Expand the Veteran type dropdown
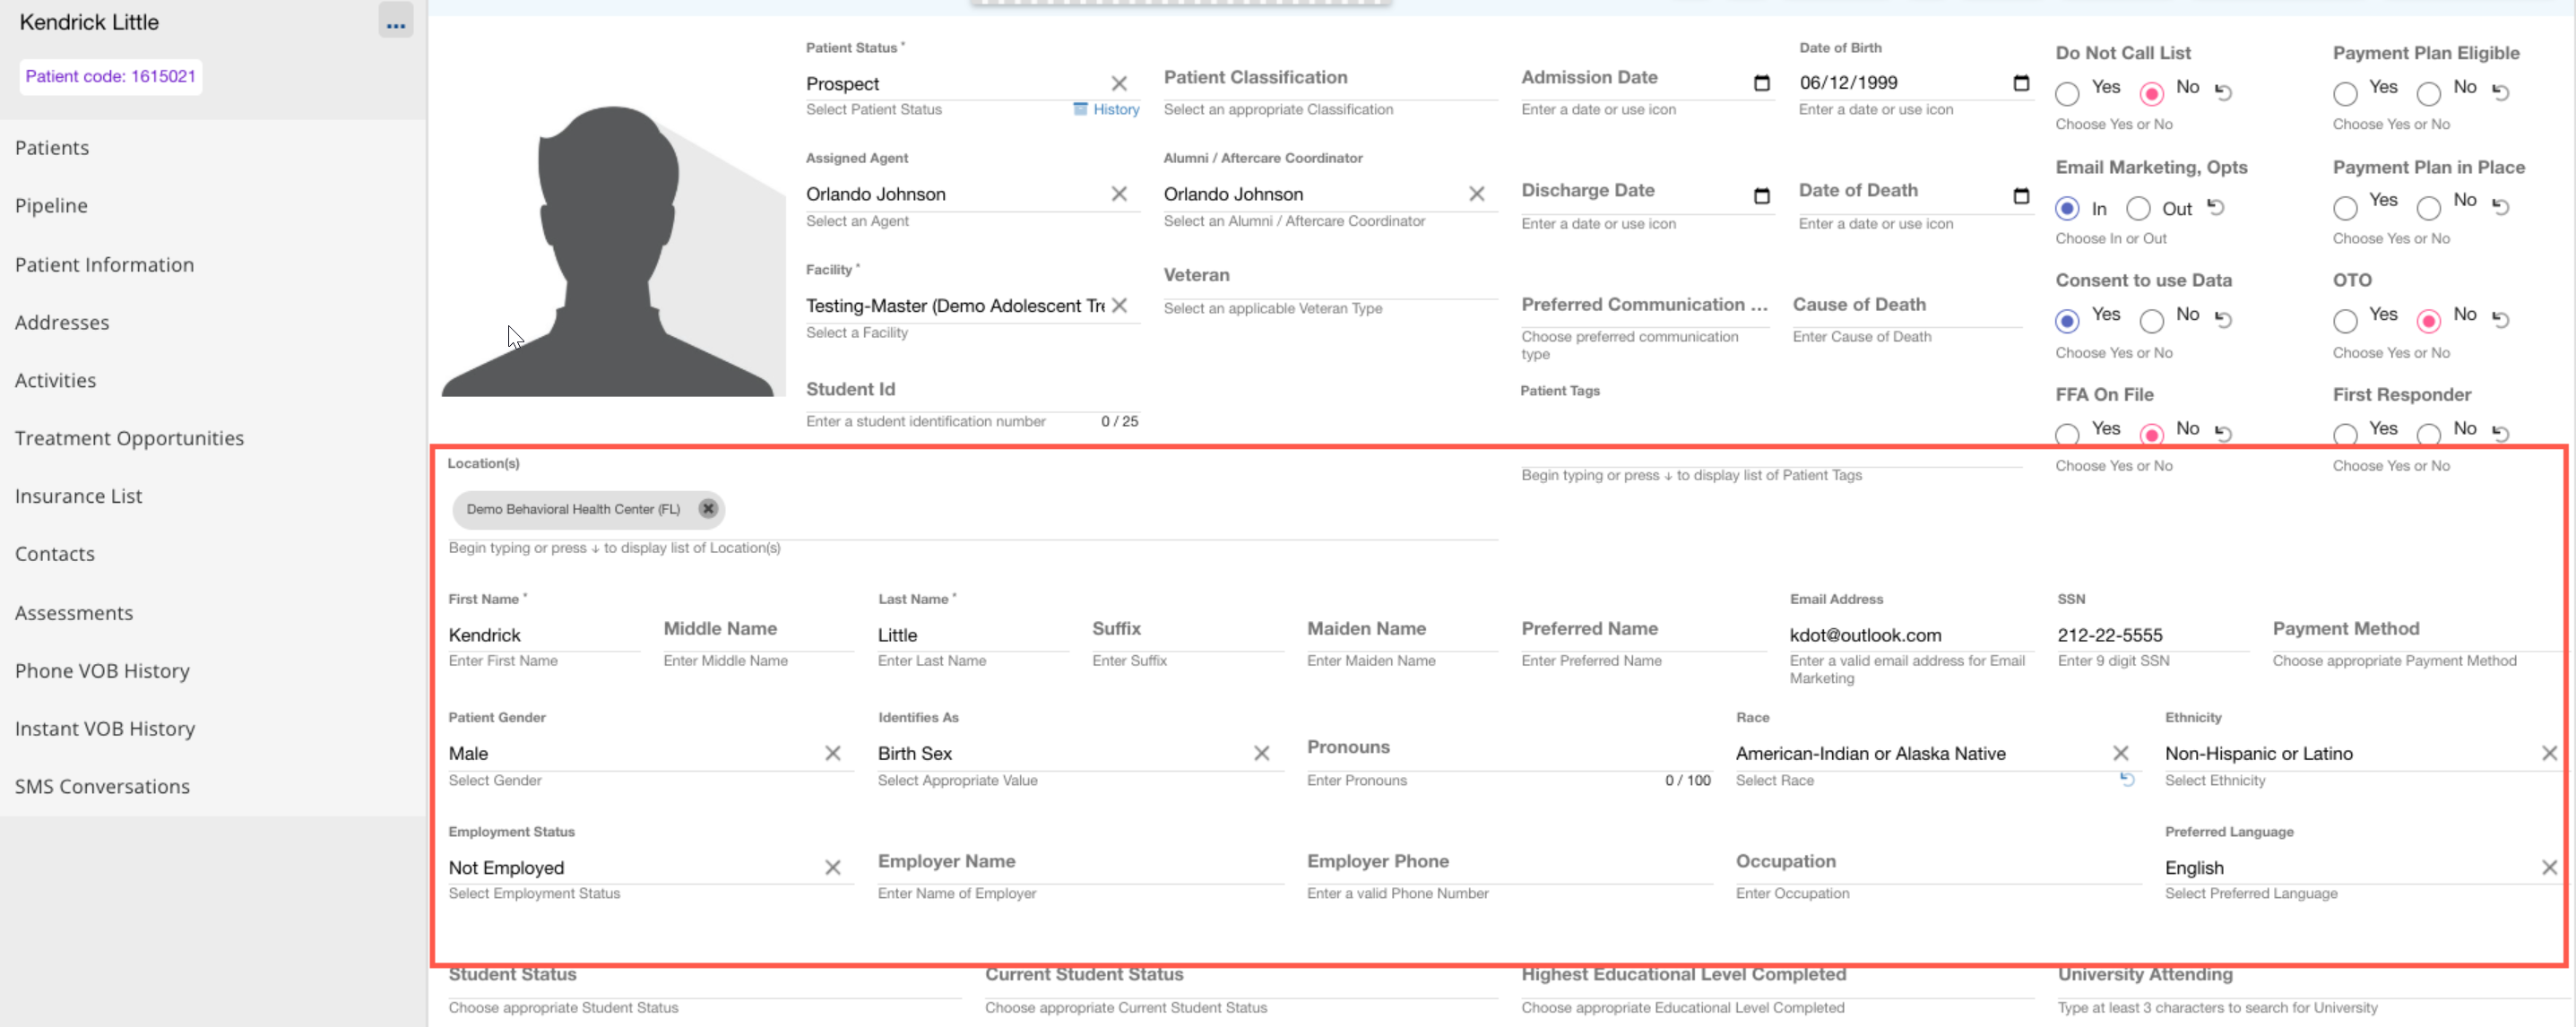The height and width of the screenshot is (1027, 2576). (1328, 276)
